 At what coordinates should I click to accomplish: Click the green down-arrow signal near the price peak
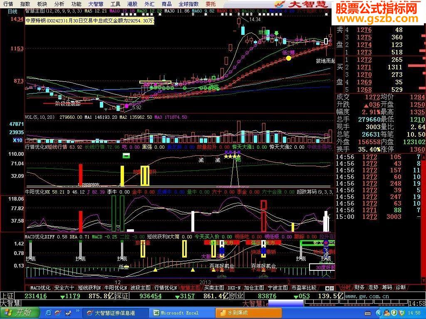tap(277, 33)
